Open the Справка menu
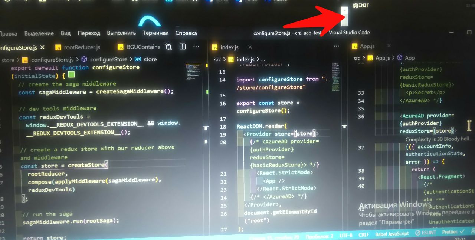475x240 pixels. (x=186, y=33)
